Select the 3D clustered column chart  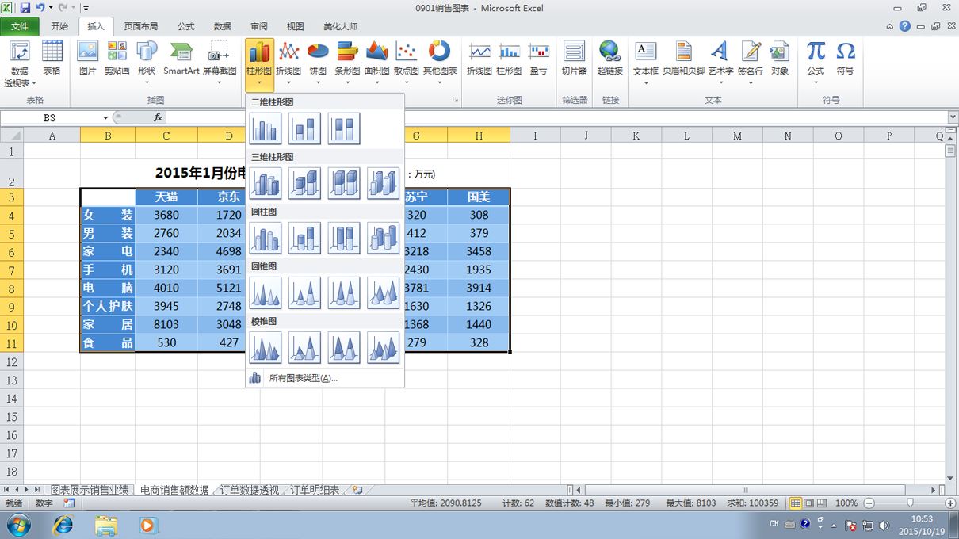265,183
